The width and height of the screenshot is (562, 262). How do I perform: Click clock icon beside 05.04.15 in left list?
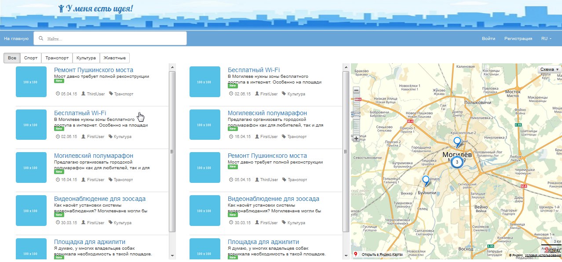pyautogui.click(x=58, y=94)
